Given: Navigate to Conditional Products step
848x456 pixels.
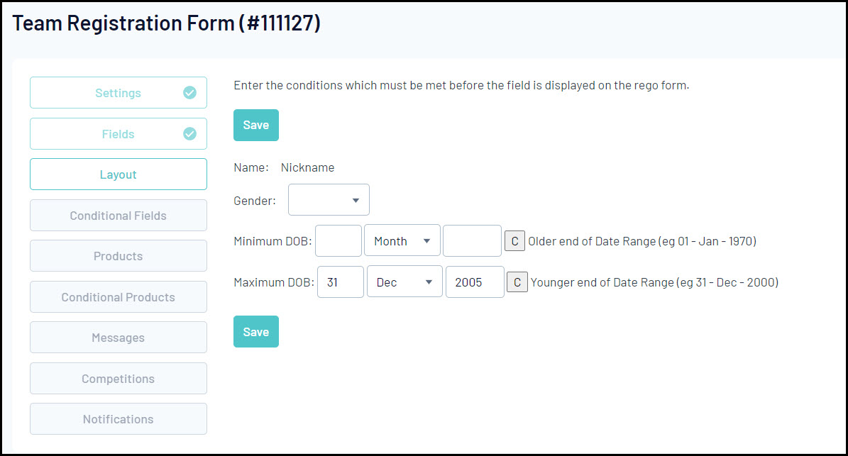Looking at the screenshot, I should click(118, 297).
